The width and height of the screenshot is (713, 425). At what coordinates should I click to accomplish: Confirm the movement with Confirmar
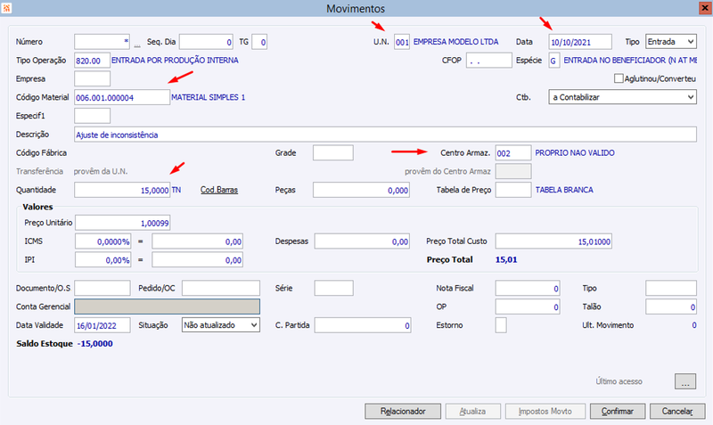pos(617,411)
